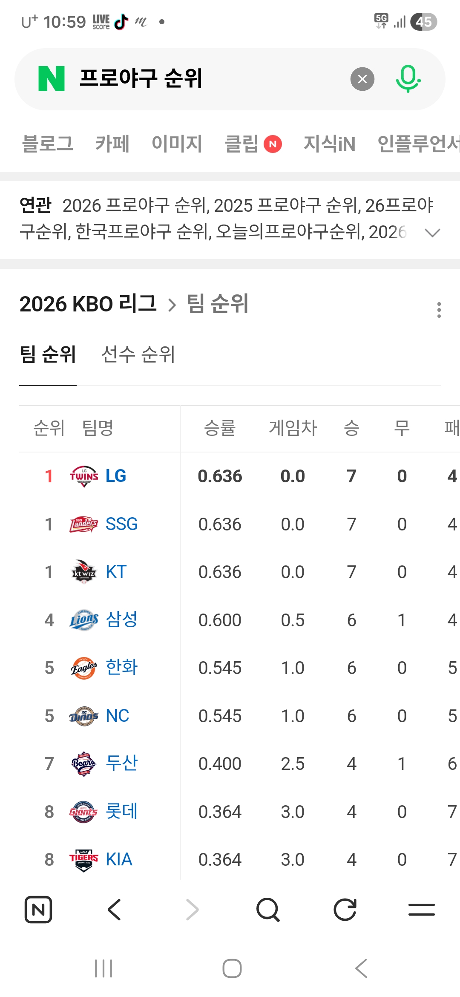Tap the 2026 KBO 리그 heading link
Image resolution: width=460 pixels, height=997 pixels.
[88, 304]
